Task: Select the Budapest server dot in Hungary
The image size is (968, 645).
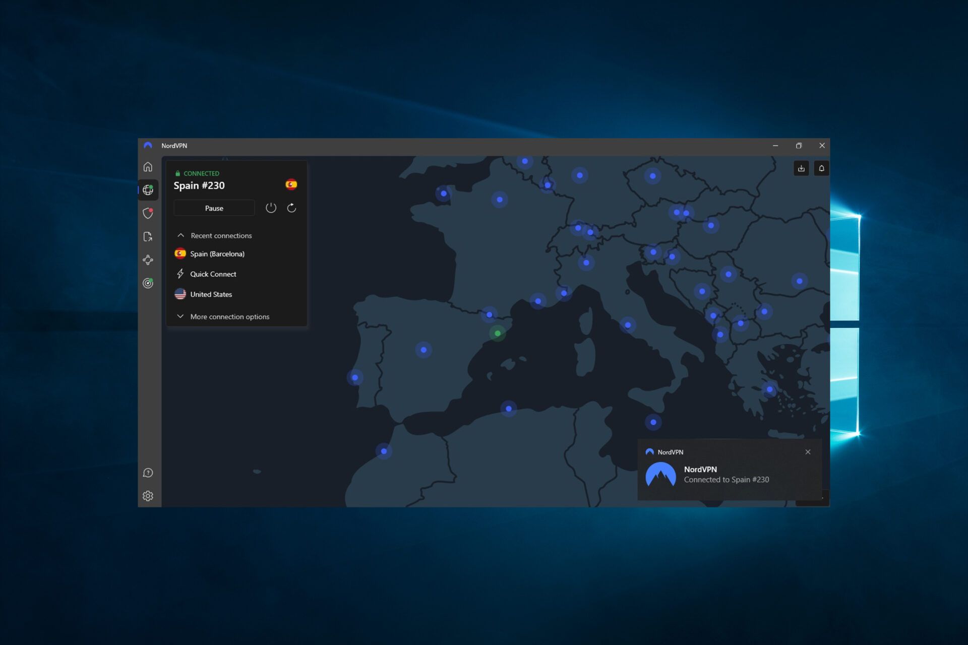Action: (711, 225)
